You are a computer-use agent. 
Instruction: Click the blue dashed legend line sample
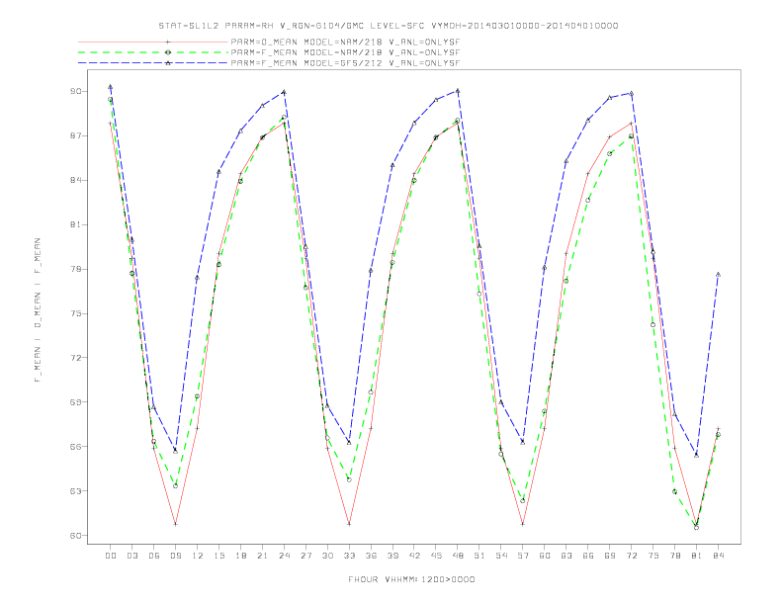coord(153,63)
